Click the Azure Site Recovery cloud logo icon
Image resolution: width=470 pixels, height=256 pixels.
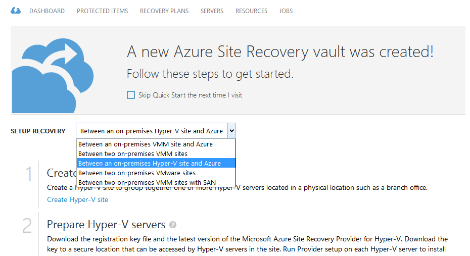coord(16,11)
